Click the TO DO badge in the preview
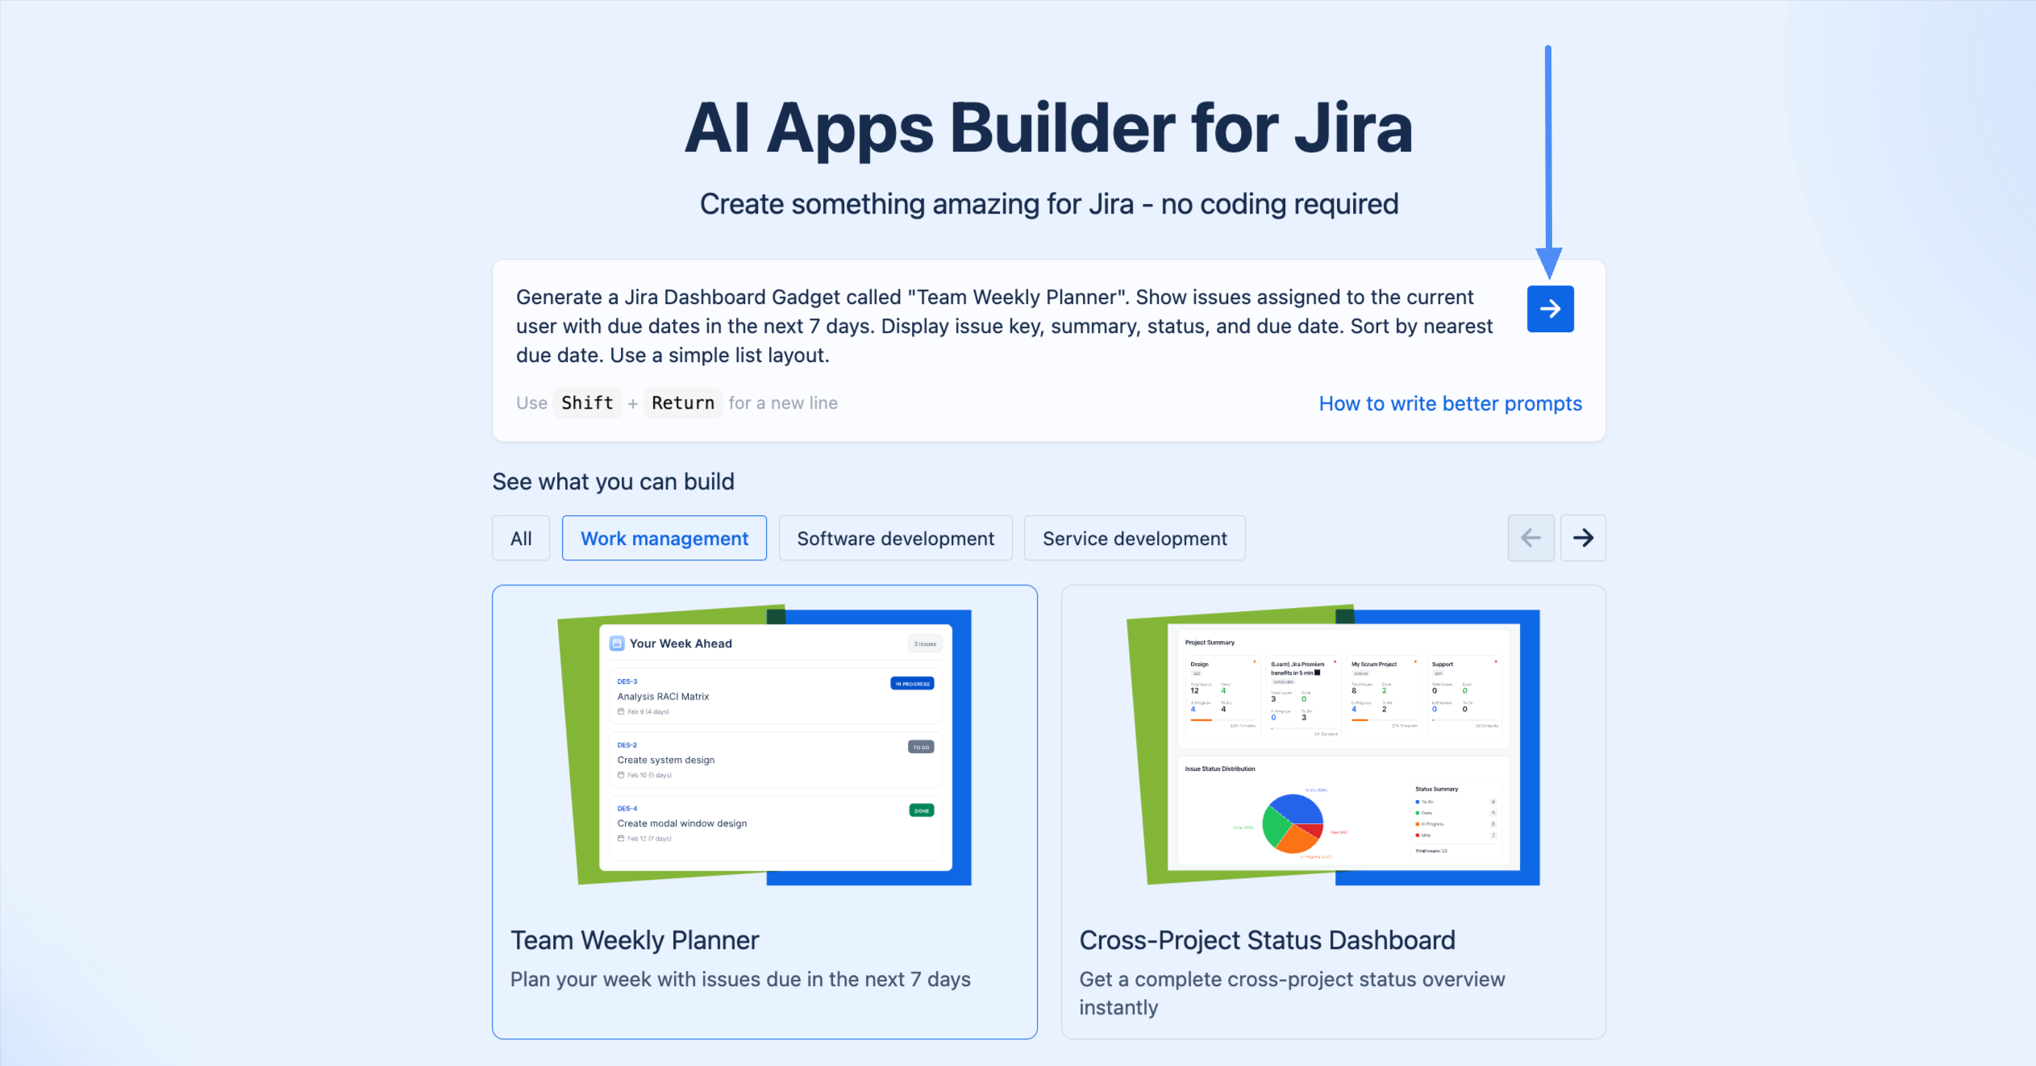Viewport: 2036px width, 1066px height. tap(921, 747)
